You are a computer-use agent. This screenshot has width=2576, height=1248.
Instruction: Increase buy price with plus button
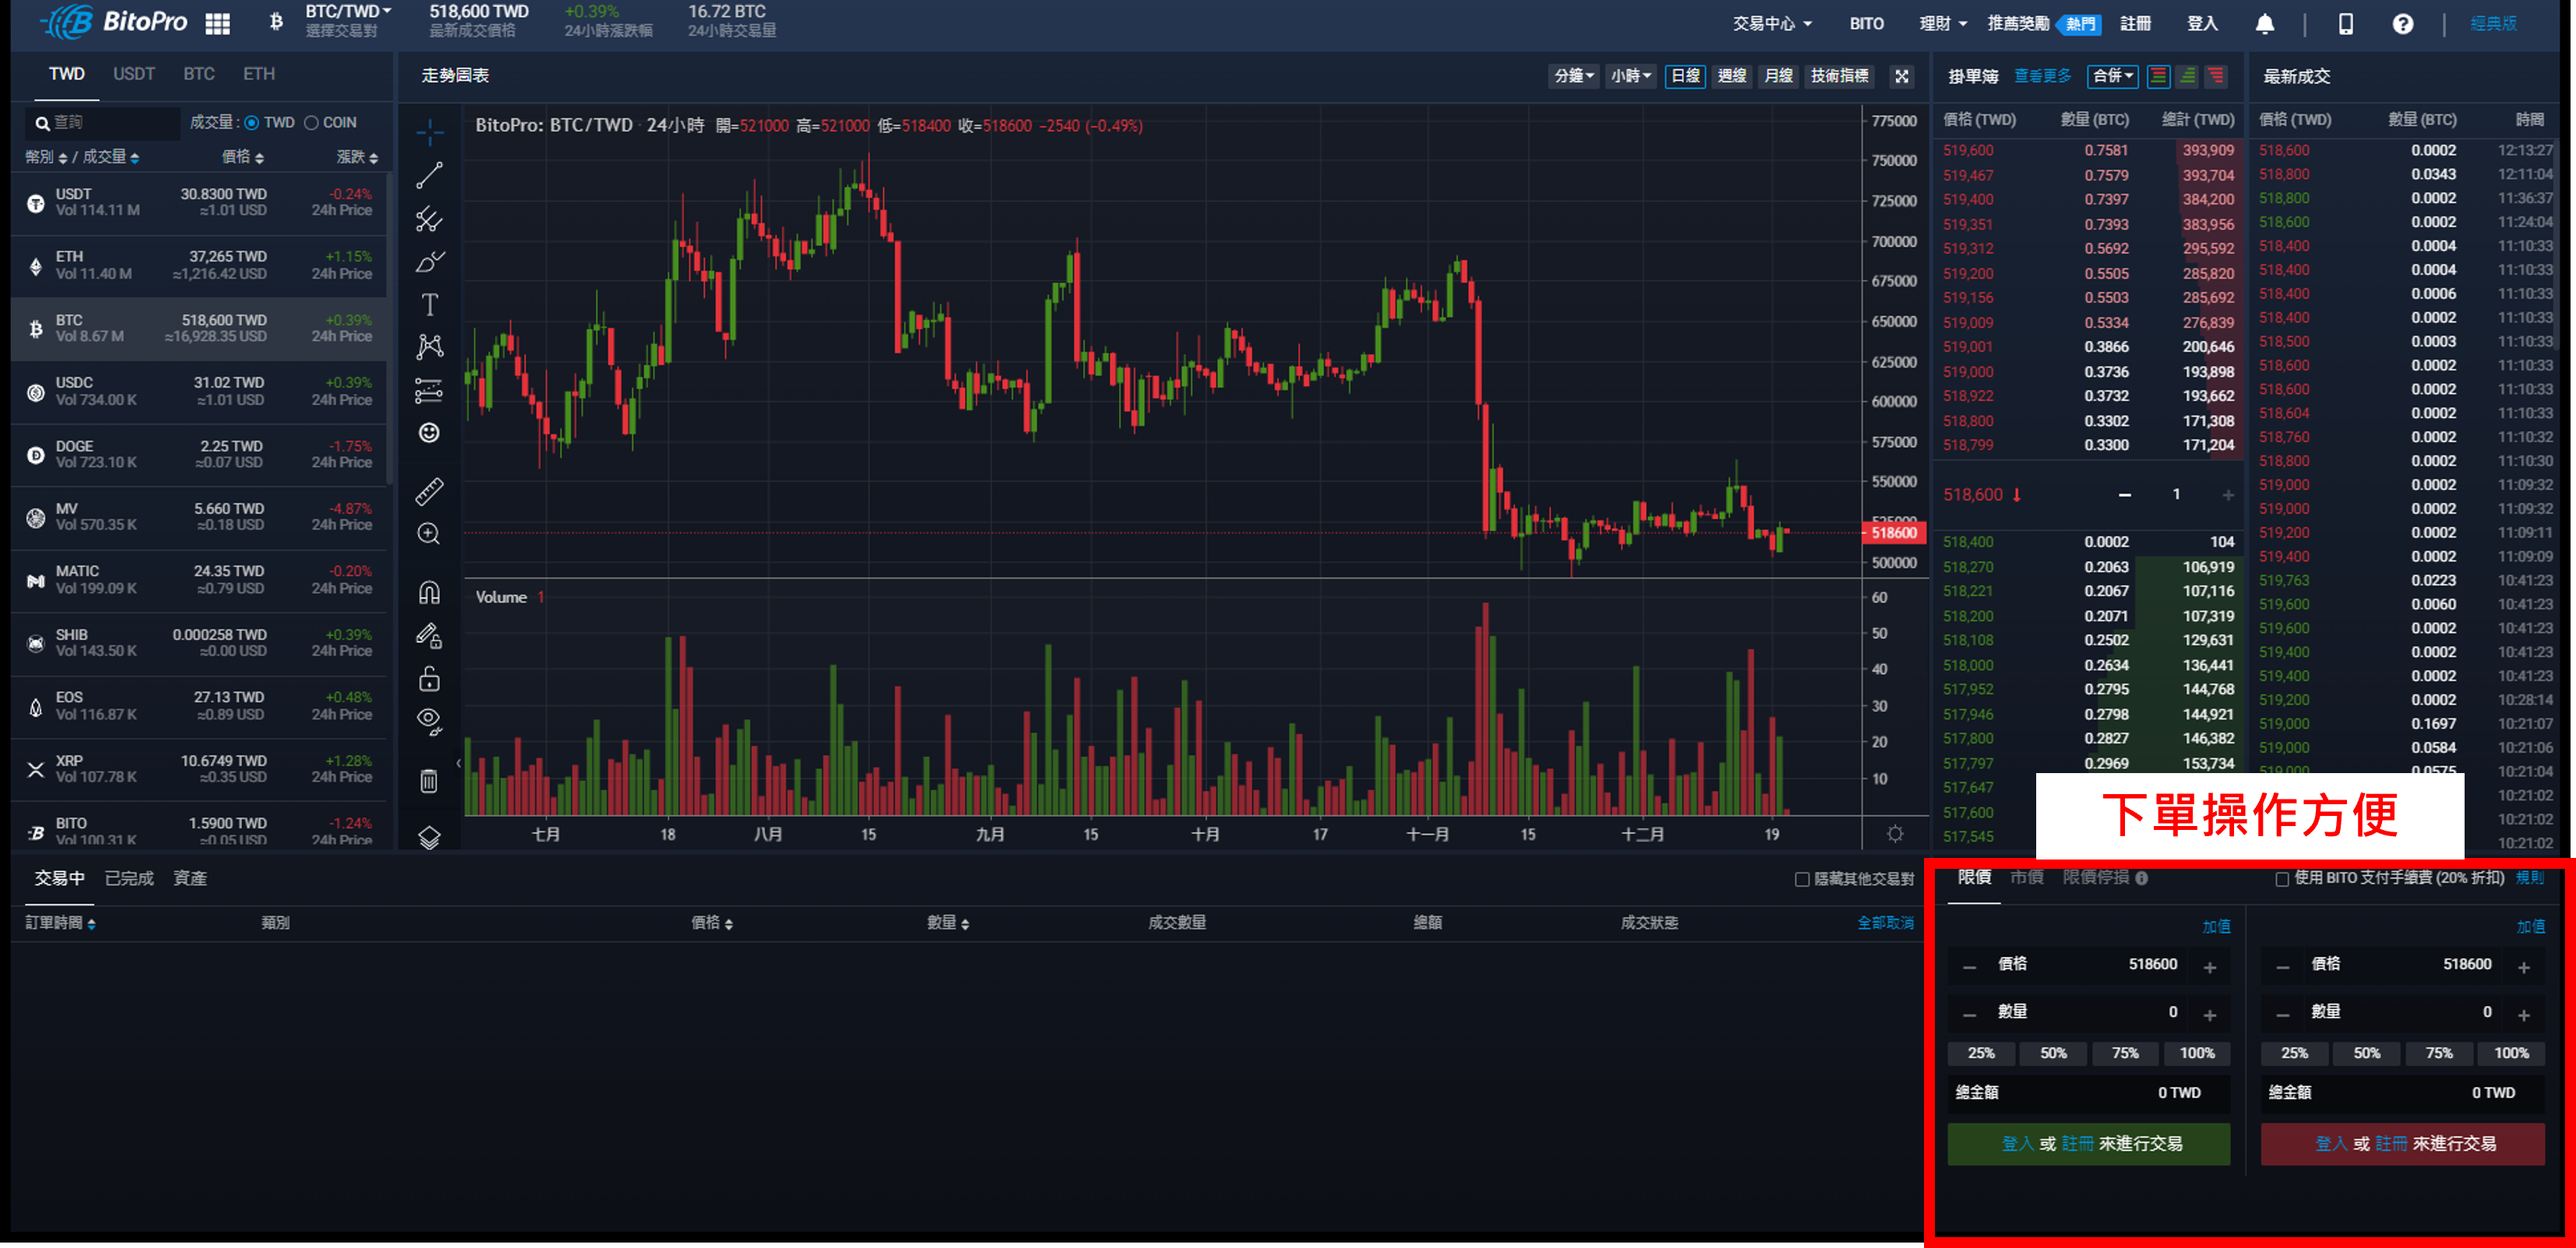click(x=2210, y=967)
